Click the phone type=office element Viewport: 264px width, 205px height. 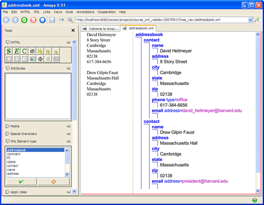pyautogui.click(x=169, y=100)
